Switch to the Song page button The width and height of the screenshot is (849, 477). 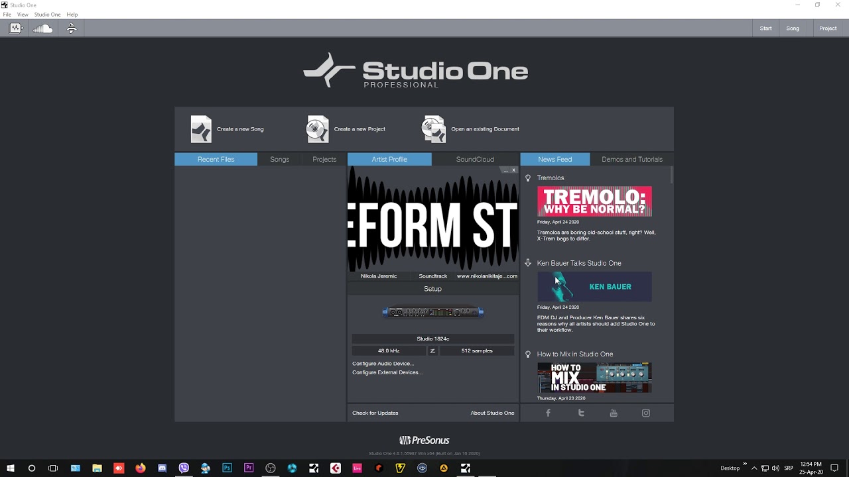pos(793,28)
